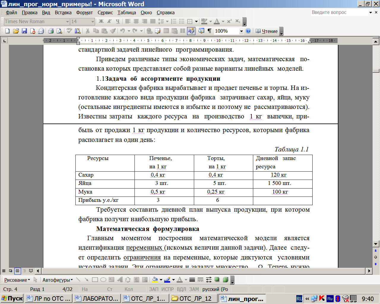
Task: Apply numbered list formatting
Action: coord(174,21)
